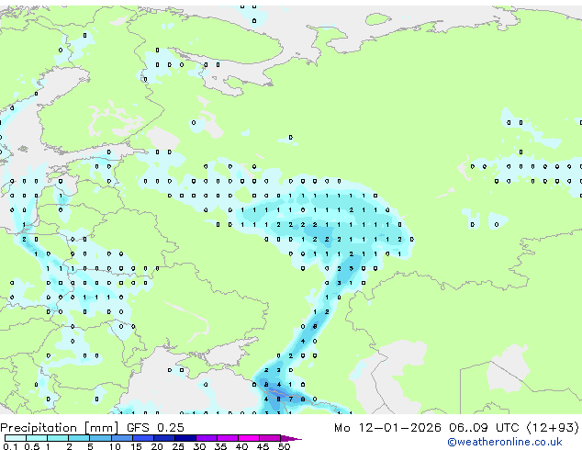The height and width of the screenshot is (450, 582).
Task: Click the 'GFS 0.25' model label
Action: click(x=155, y=428)
